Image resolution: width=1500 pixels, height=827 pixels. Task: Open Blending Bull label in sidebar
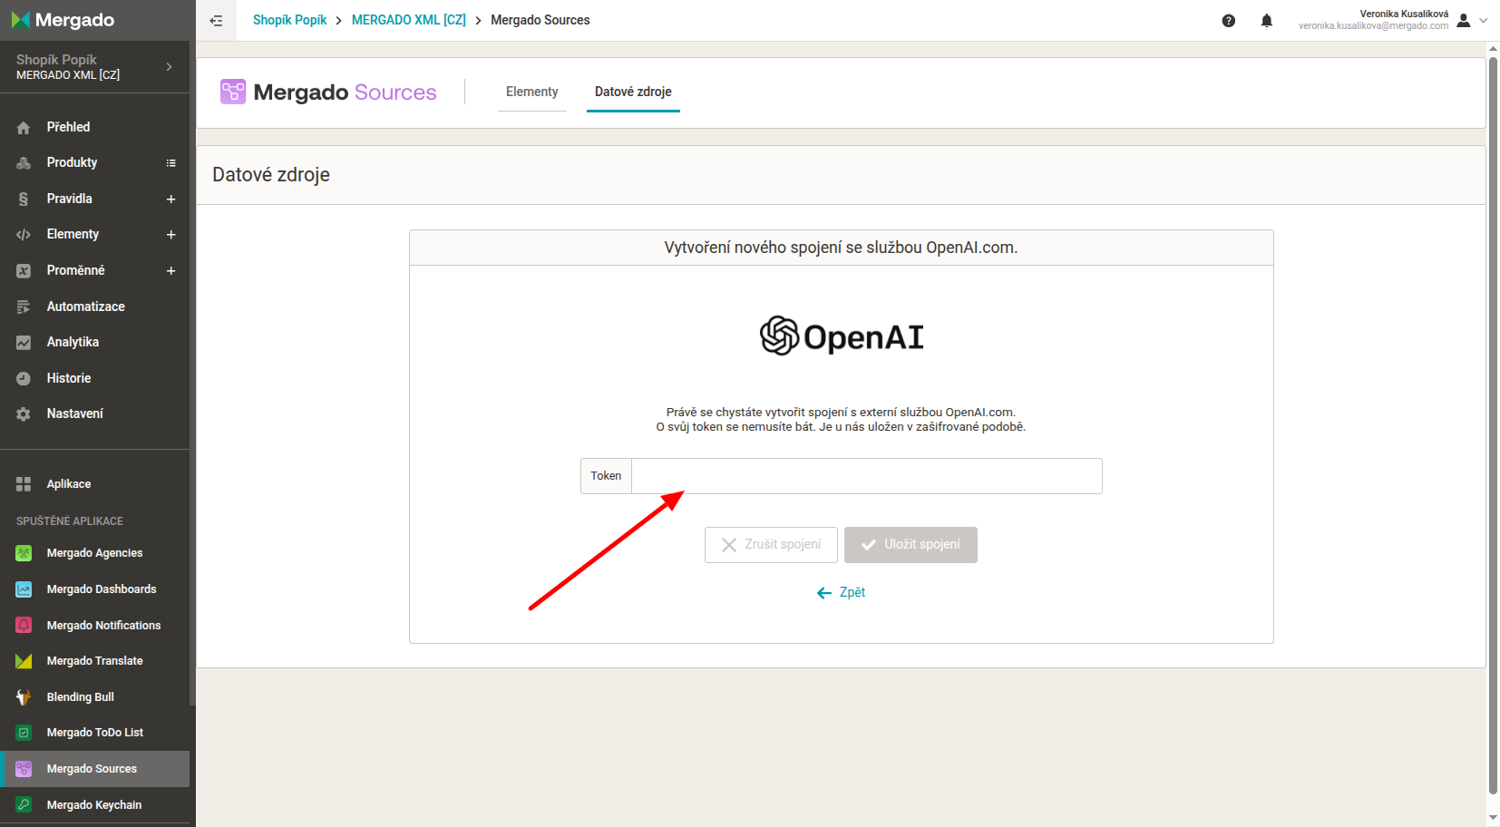point(81,697)
